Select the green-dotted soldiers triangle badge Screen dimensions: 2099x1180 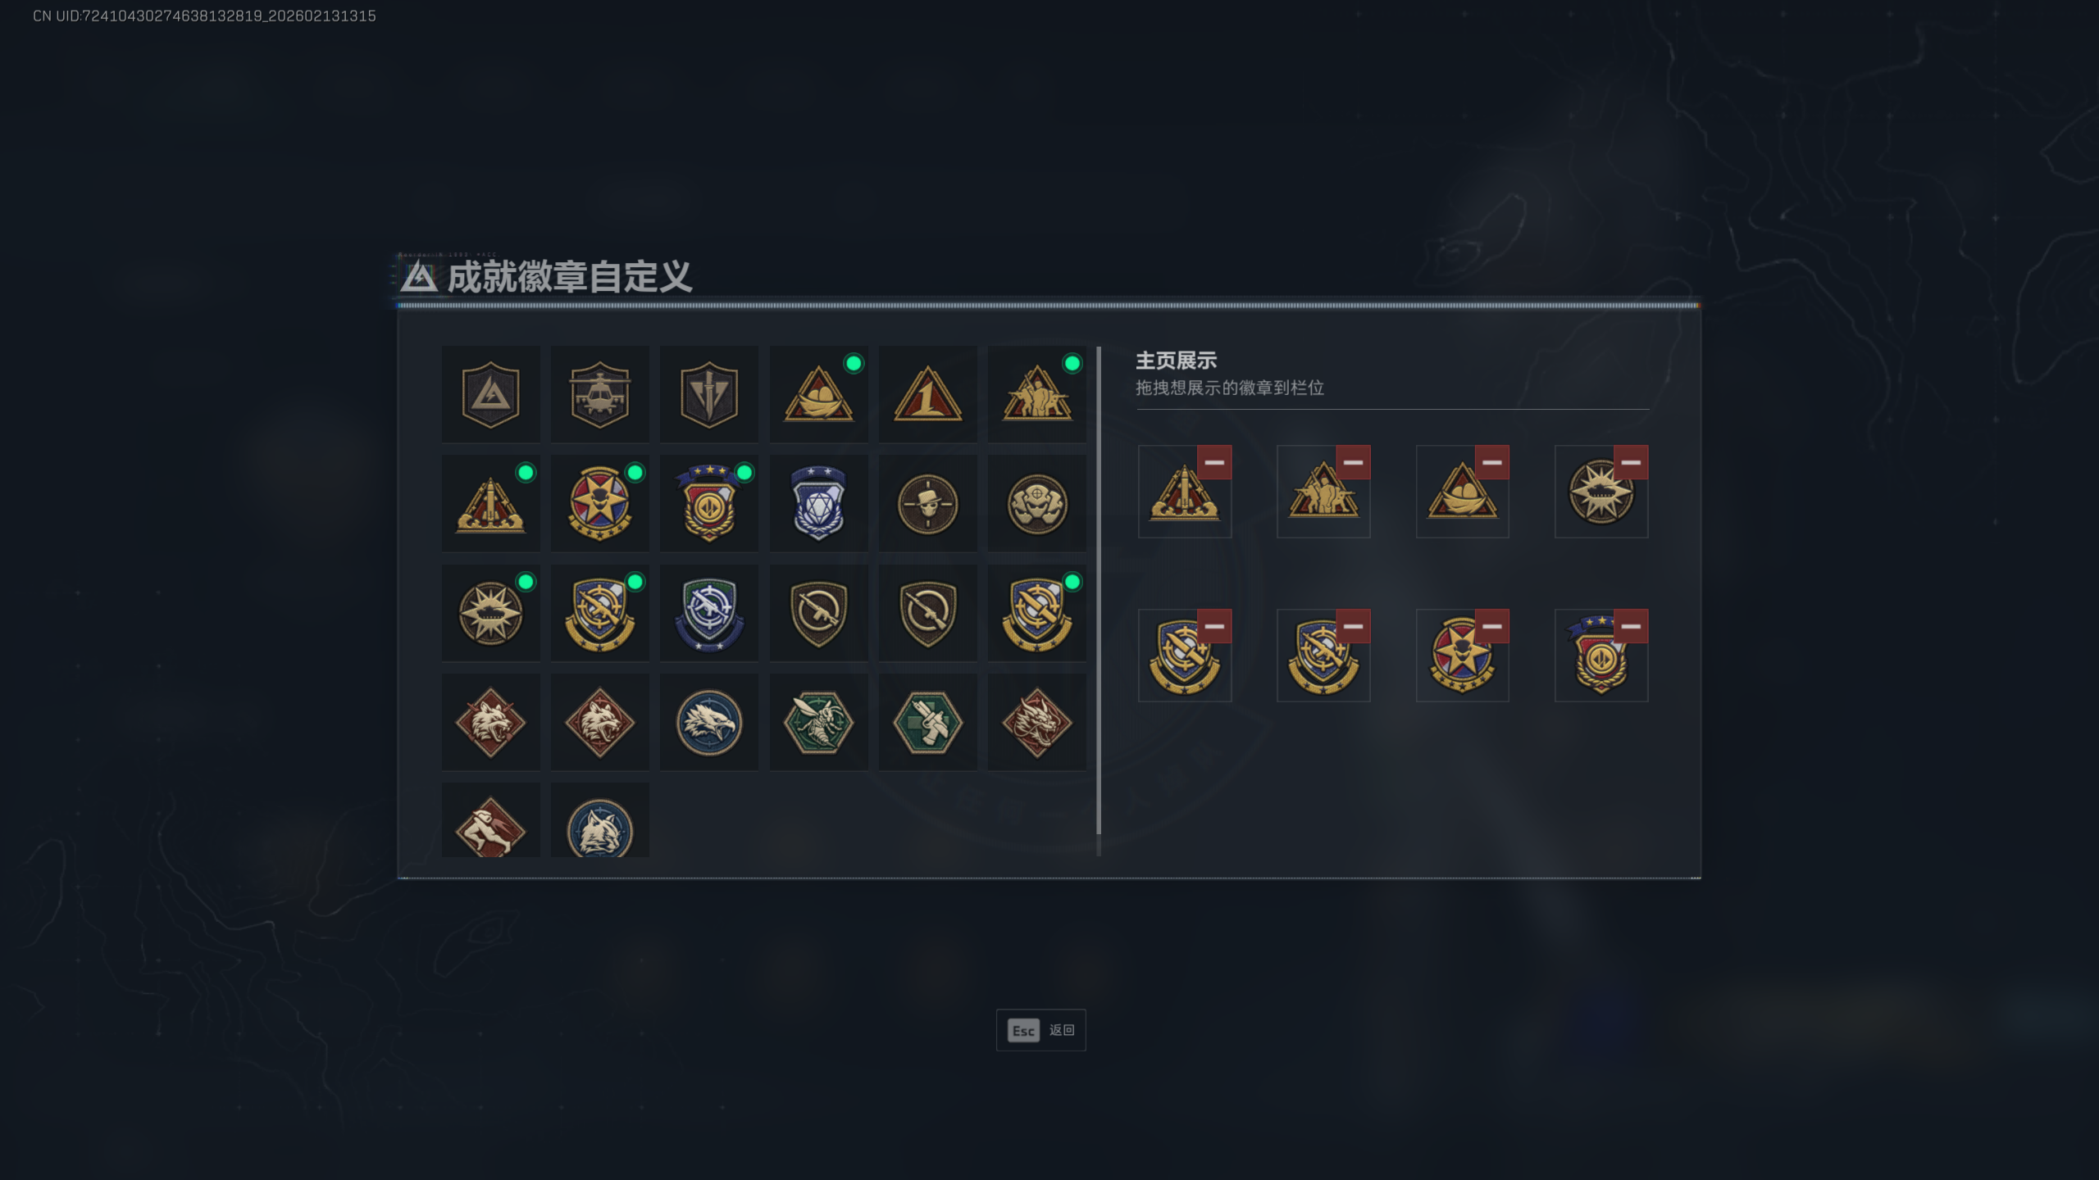click(x=1036, y=394)
